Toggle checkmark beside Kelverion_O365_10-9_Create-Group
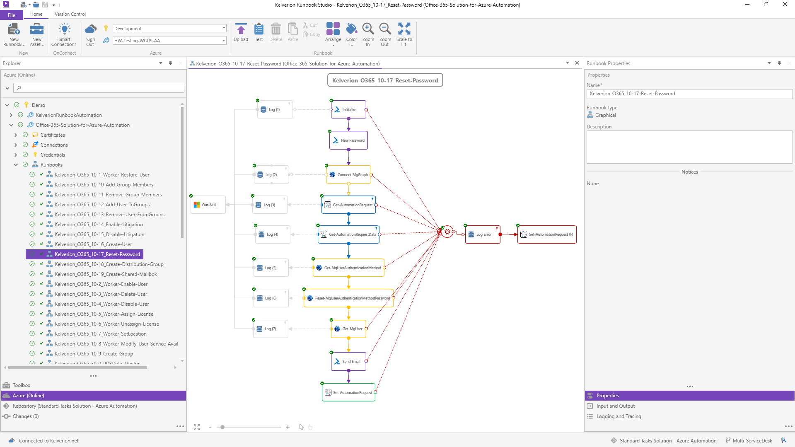795x447 pixels. point(41,353)
